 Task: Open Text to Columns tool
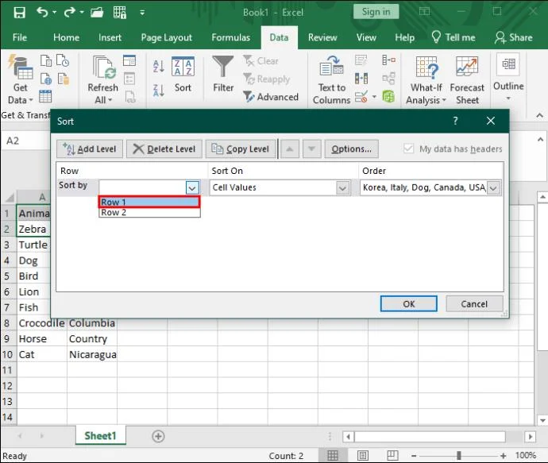(331, 80)
